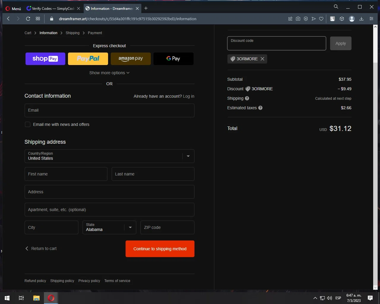
Task: Click the share page icon
Action: 290,19
